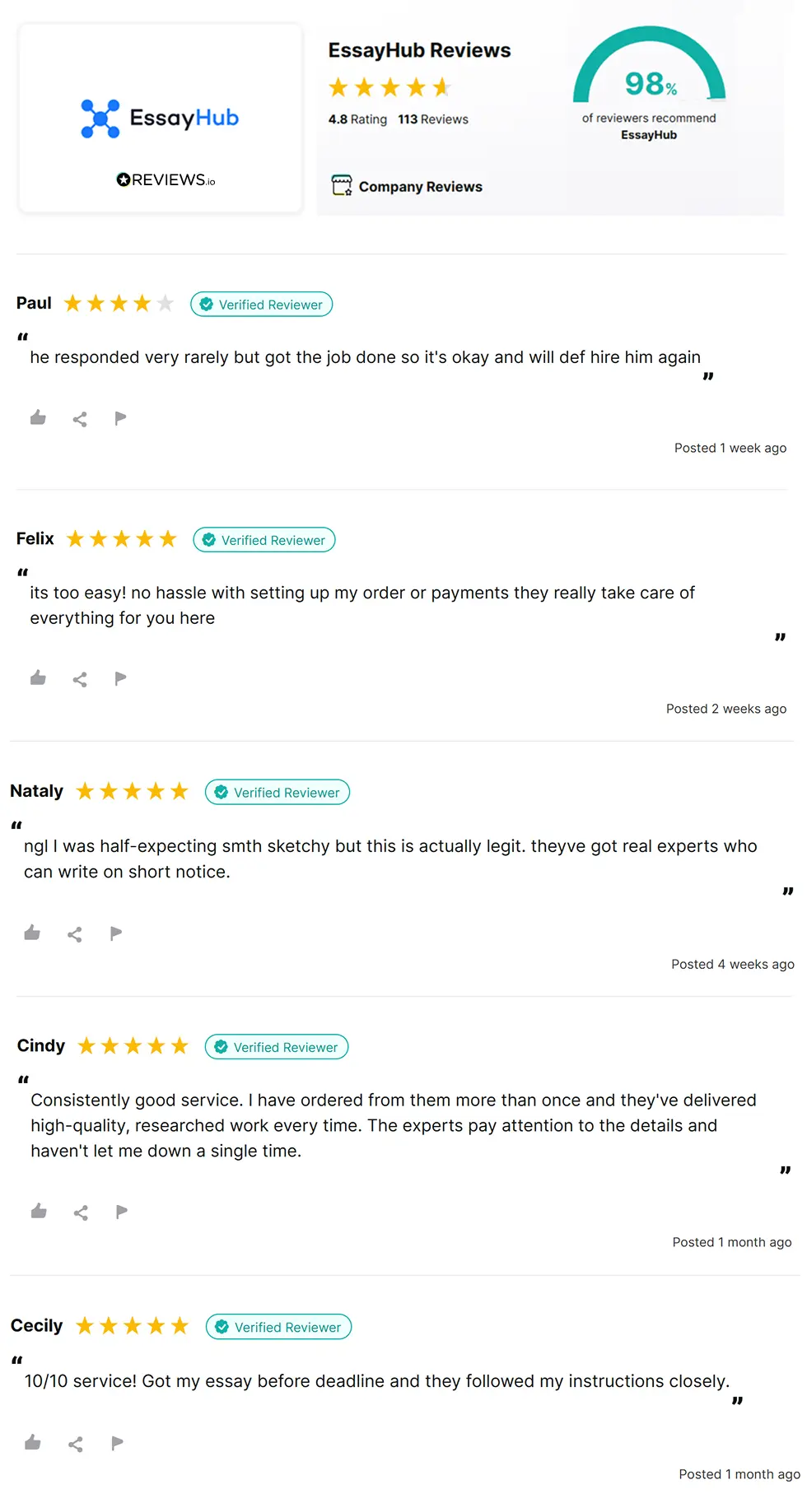Like Nataly's review
The image size is (807, 1503).
[32, 933]
